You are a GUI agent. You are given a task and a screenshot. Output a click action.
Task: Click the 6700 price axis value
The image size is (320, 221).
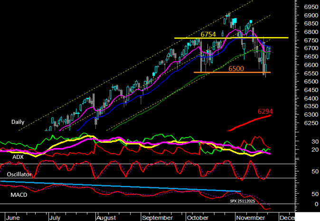point(311,48)
